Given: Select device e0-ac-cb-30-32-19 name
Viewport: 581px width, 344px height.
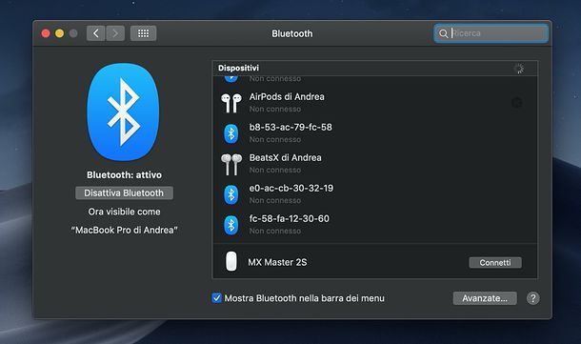Looking at the screenshot, I should (291, 188).
